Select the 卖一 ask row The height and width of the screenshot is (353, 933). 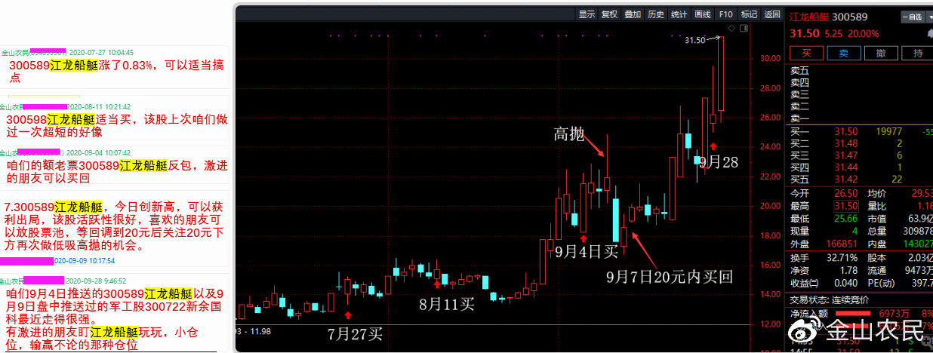[861, 118]
